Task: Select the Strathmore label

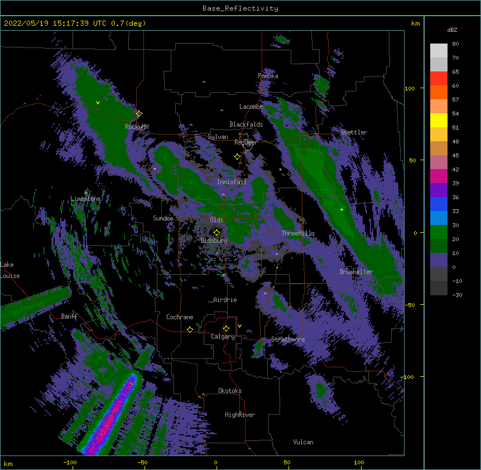Action: (x=288, y=339)
